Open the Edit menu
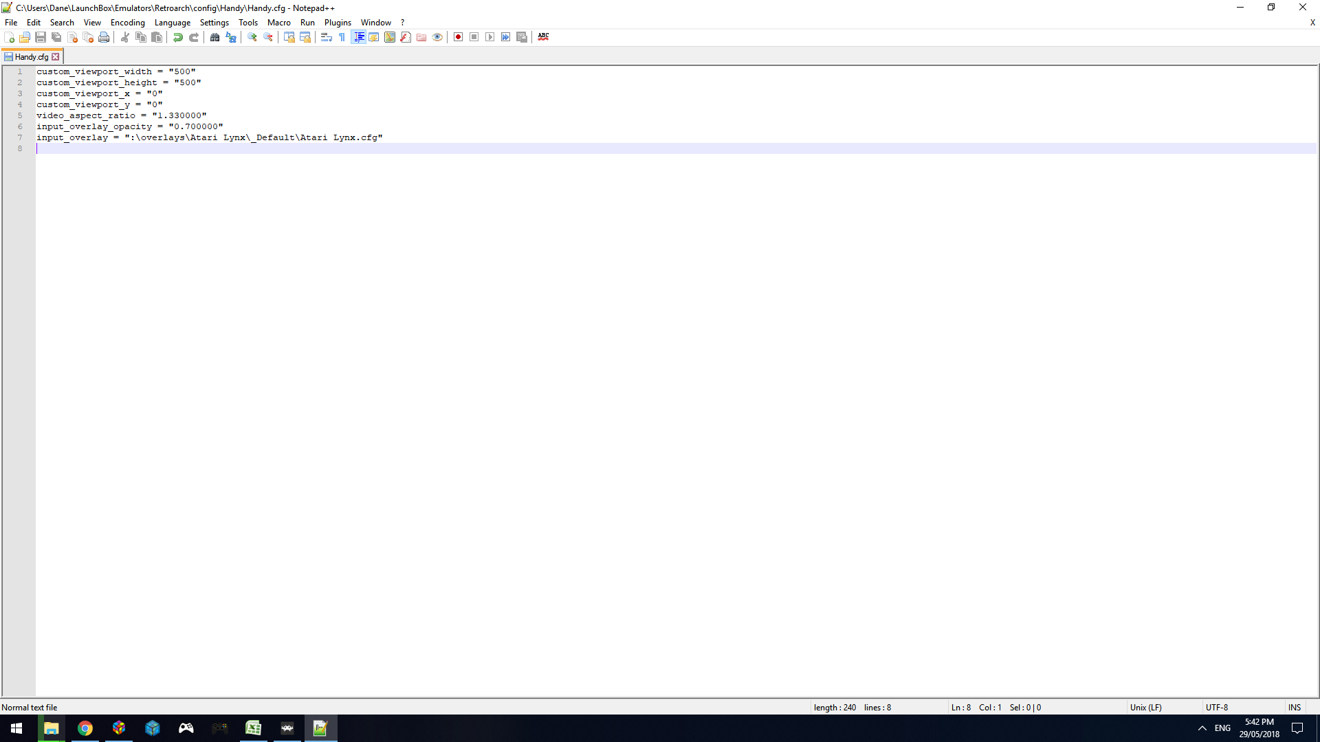Viewport: 1320px width, 742px height. 34,23
